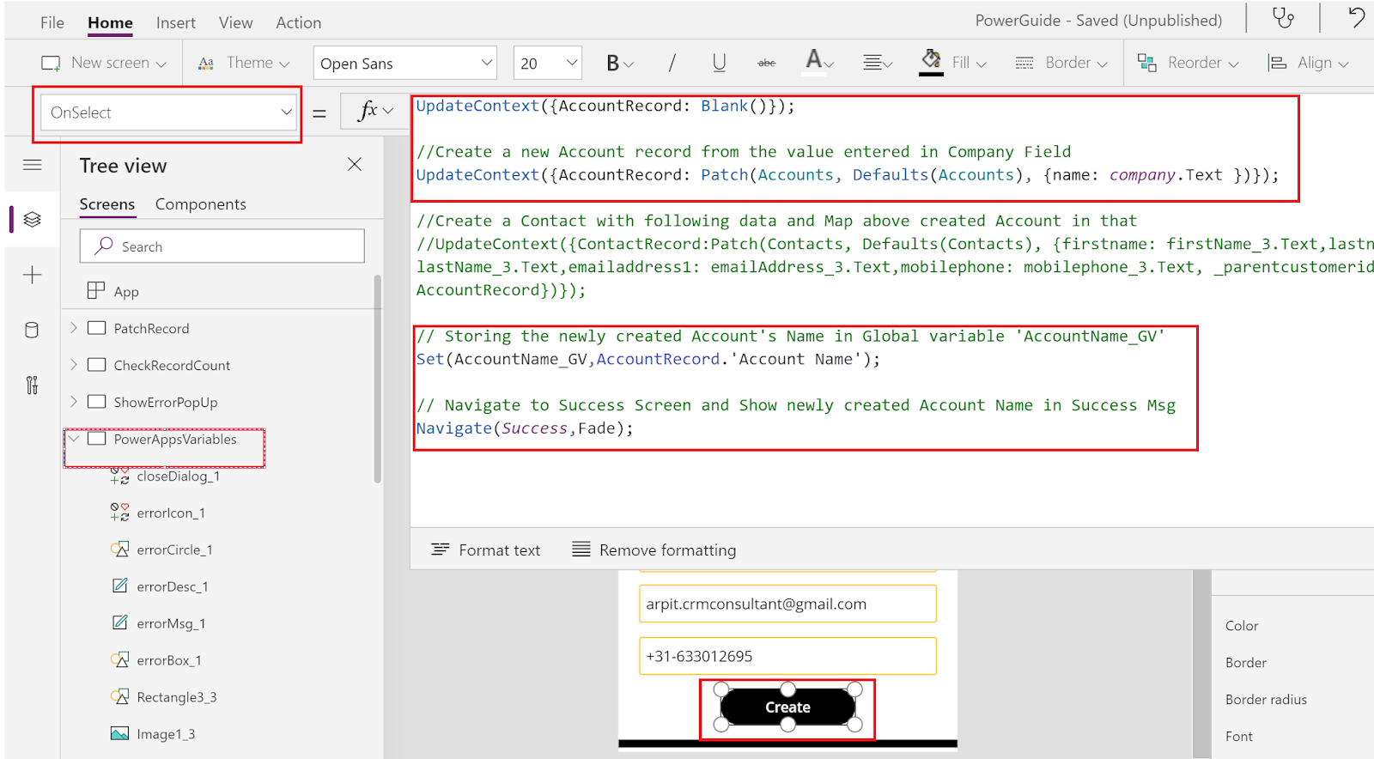Open the View tab
Viewport: 1374px width, 759px height.
(x=235, y=22)
